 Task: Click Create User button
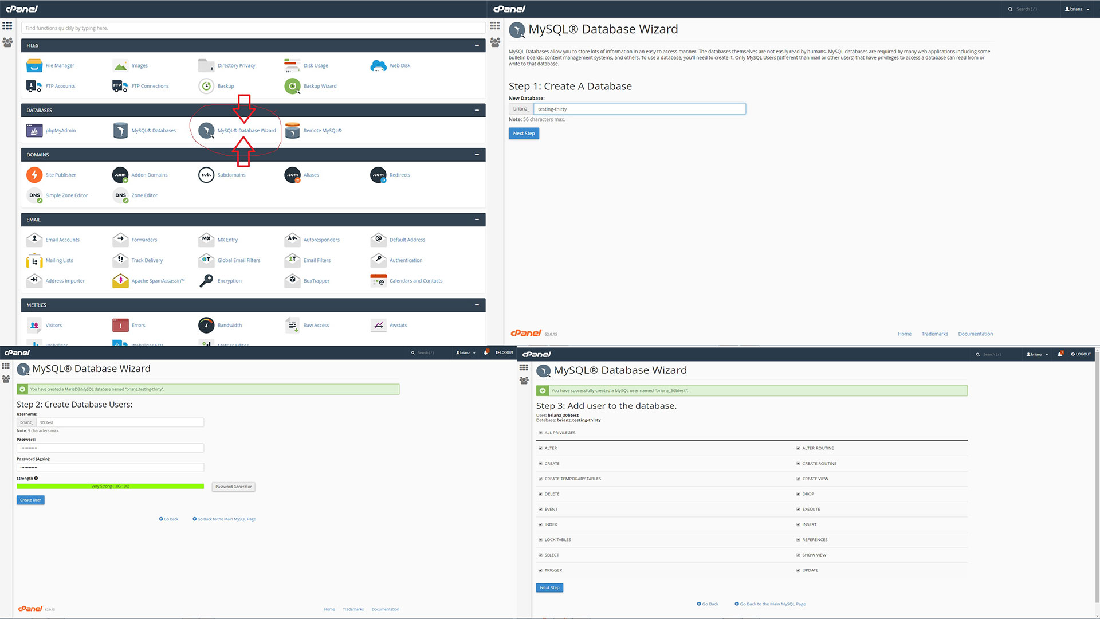[30, 500]
